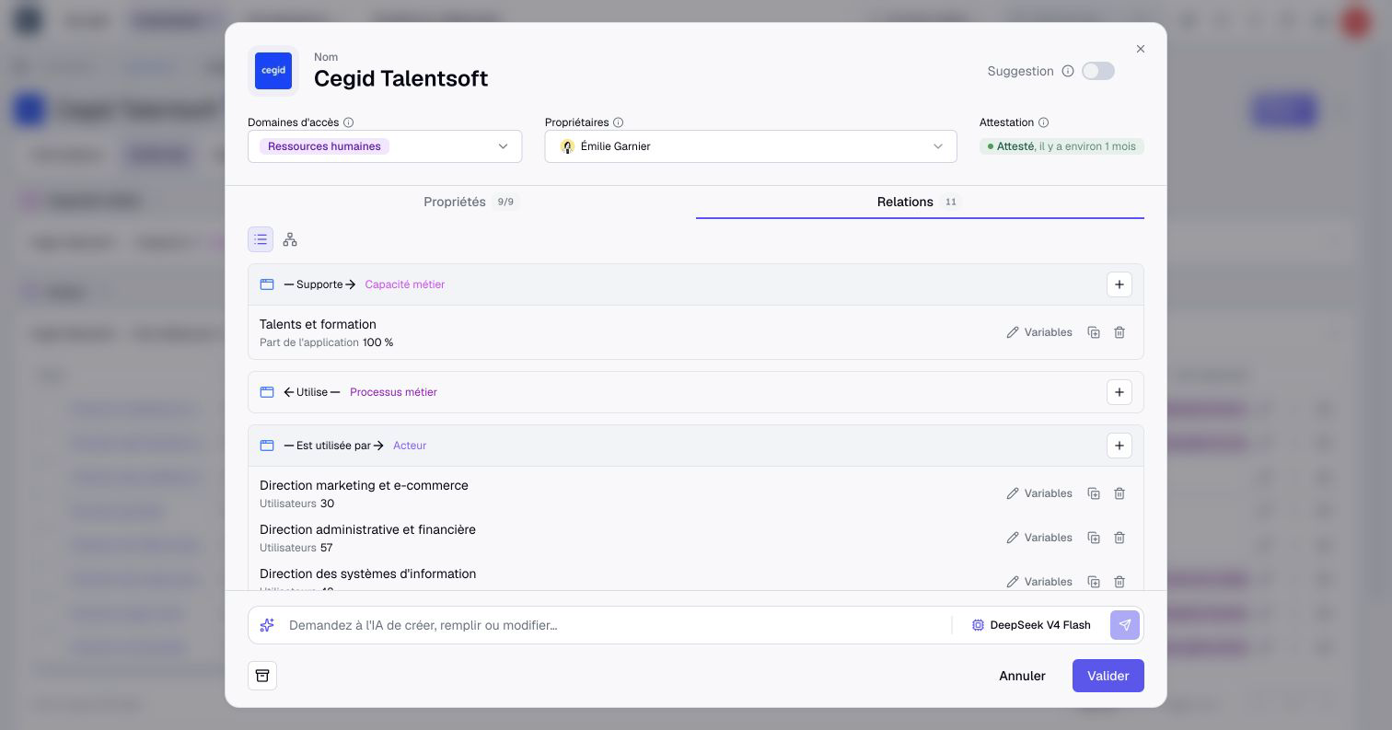The image size is (1392, 730).
Task: Choose AI model DeepSeek V4 Flash
Action: 1031,625
